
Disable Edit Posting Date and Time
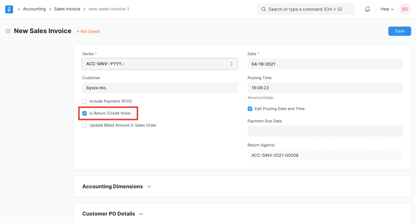[x=250, y=109]
